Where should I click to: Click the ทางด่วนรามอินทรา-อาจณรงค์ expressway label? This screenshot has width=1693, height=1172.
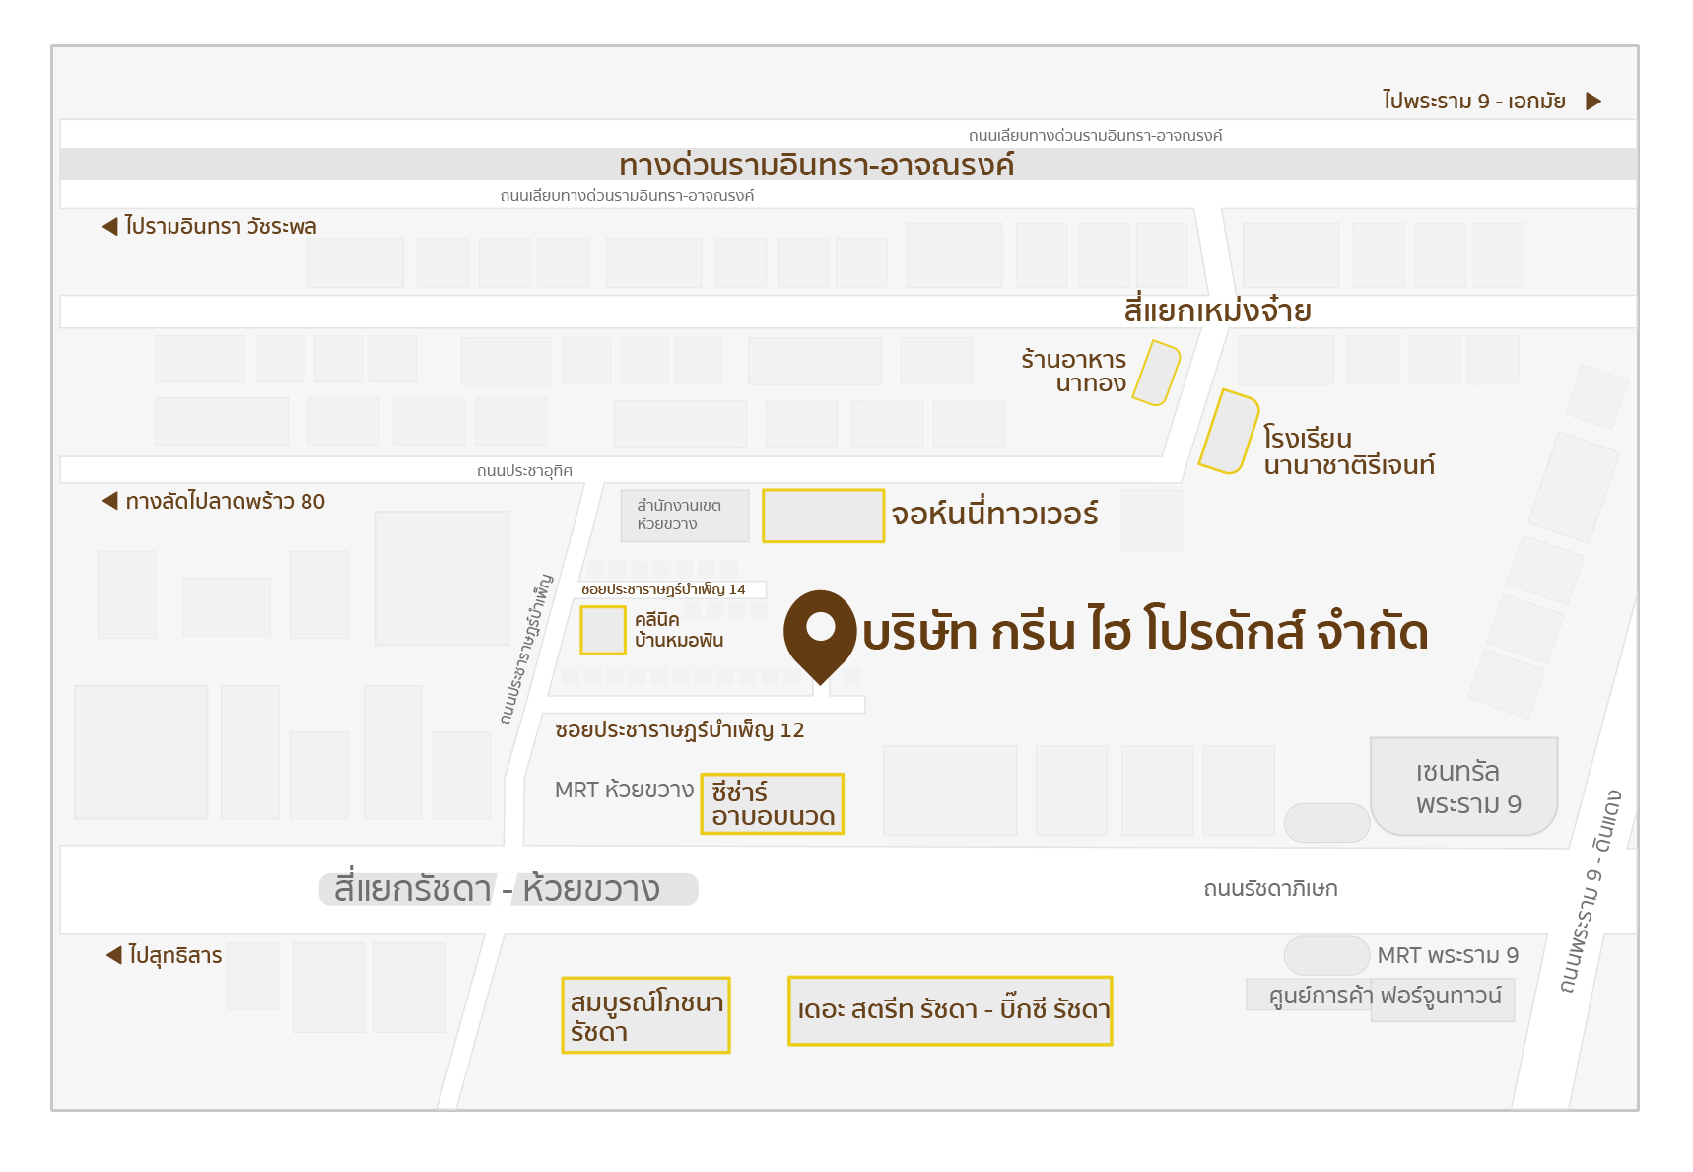coord(817,165)
